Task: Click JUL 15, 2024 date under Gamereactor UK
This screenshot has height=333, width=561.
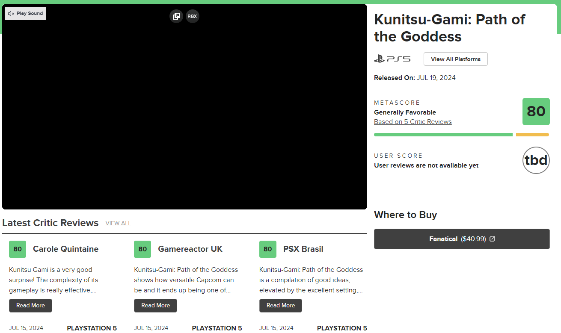Action: tap(151, 328)
